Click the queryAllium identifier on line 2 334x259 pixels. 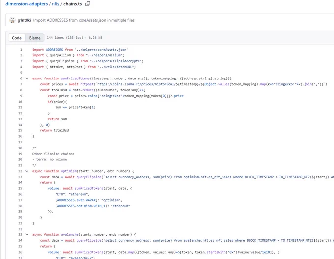coord(60,55)
